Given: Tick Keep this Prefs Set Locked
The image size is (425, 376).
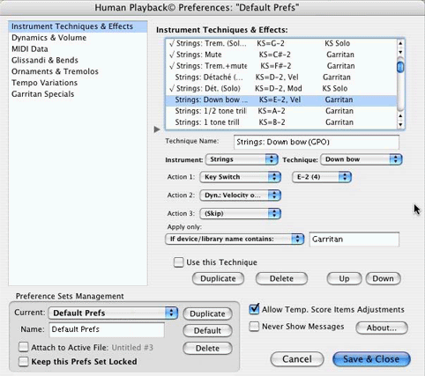Looking at the screenshot, I should [23, 361].
